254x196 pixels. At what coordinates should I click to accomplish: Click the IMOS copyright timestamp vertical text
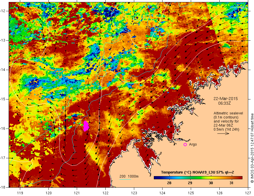(252, 148)
